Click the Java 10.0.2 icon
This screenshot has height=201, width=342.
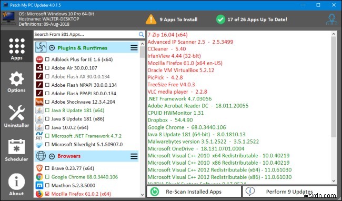click(x=39, y=127)
